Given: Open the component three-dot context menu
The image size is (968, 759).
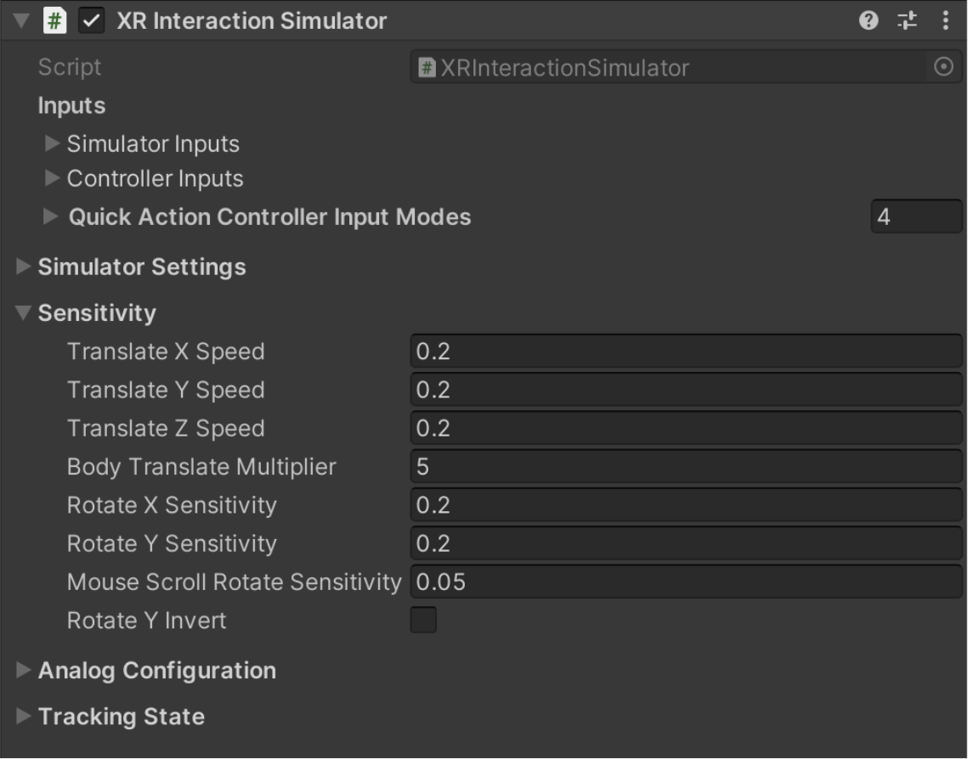Looking at the screenshot, I should (x=945, y=21).
